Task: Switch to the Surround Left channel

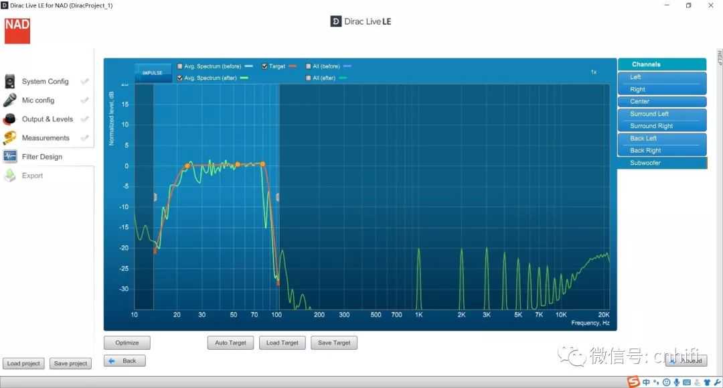Action: pyautogui.click(x=661, y=114)
